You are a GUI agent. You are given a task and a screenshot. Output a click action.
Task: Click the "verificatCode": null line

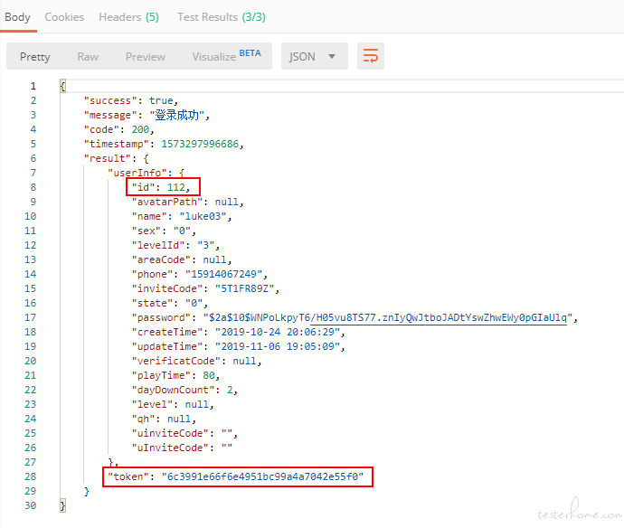[x=196, y=361]
